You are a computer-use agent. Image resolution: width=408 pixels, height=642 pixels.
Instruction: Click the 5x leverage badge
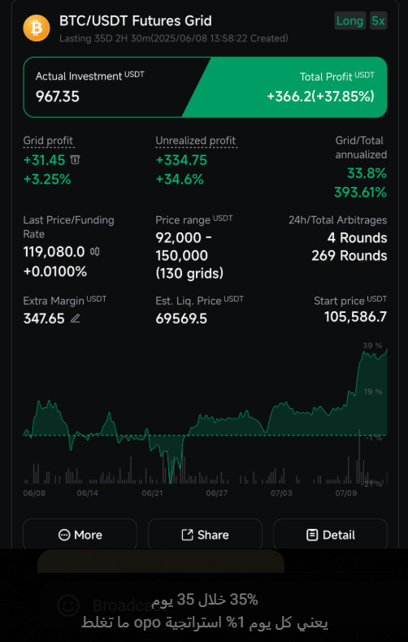[x=378, y=21]
